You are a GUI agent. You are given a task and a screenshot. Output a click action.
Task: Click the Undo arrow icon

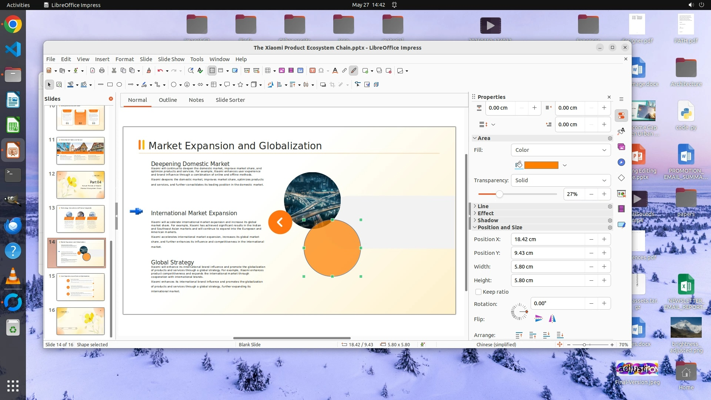(x=160, y=70)
